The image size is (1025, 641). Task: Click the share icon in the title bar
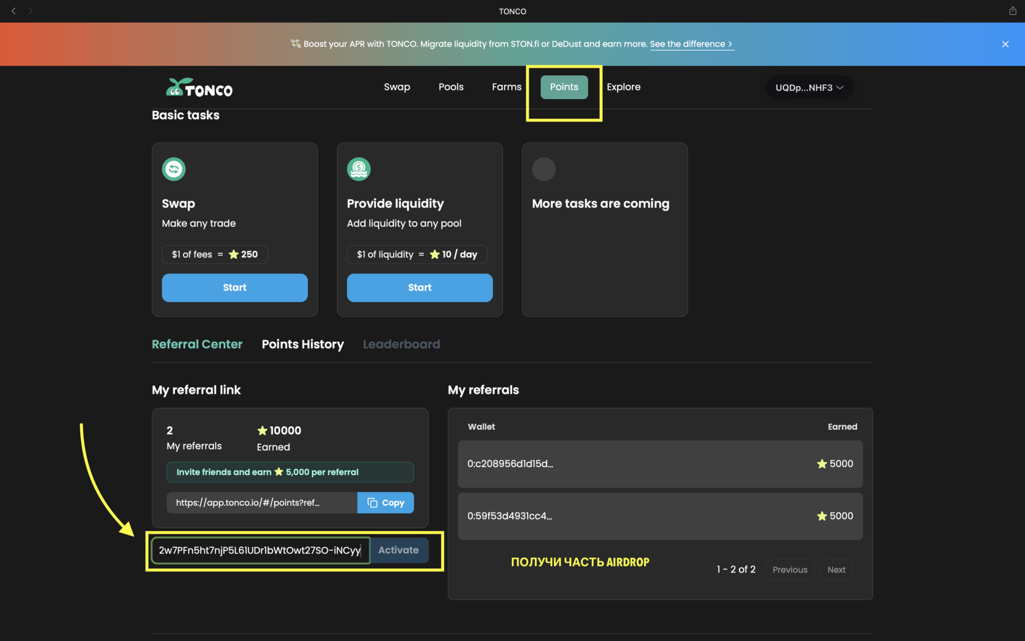point(1012,11)
